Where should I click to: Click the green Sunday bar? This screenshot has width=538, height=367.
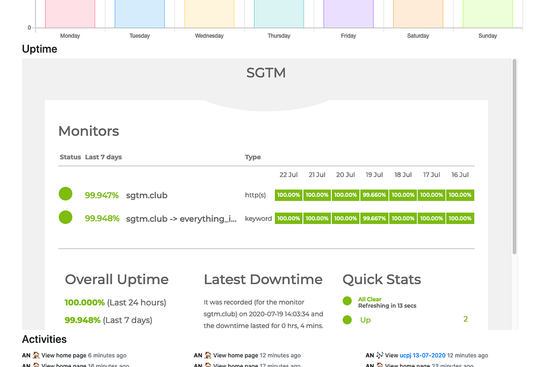click(x=487, y=14)
